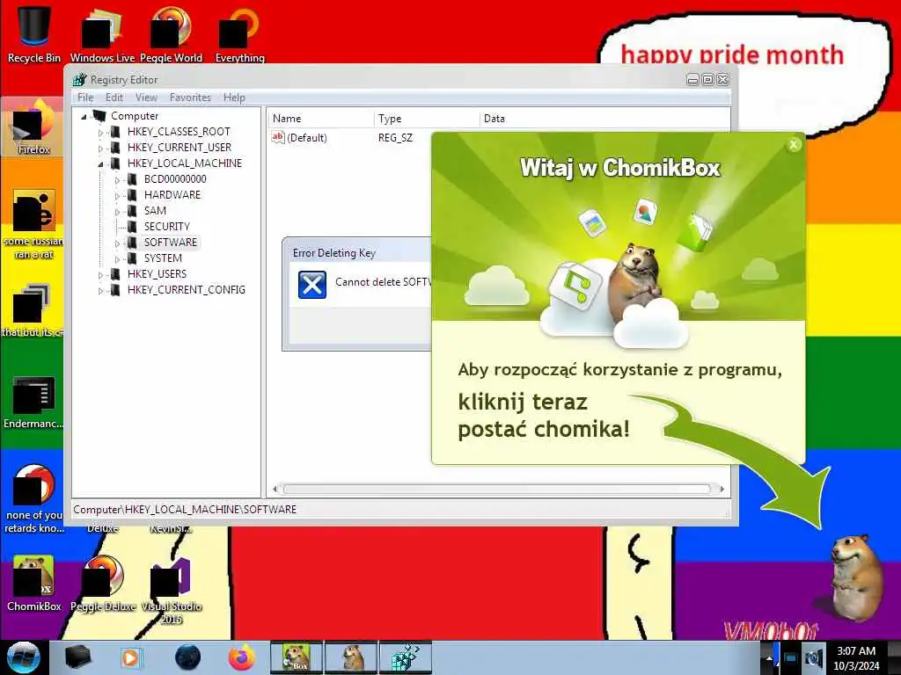Screen dimensions: 901x675
Task: Open the View menu in Registry Editor
Action: (x=146, y=98)
